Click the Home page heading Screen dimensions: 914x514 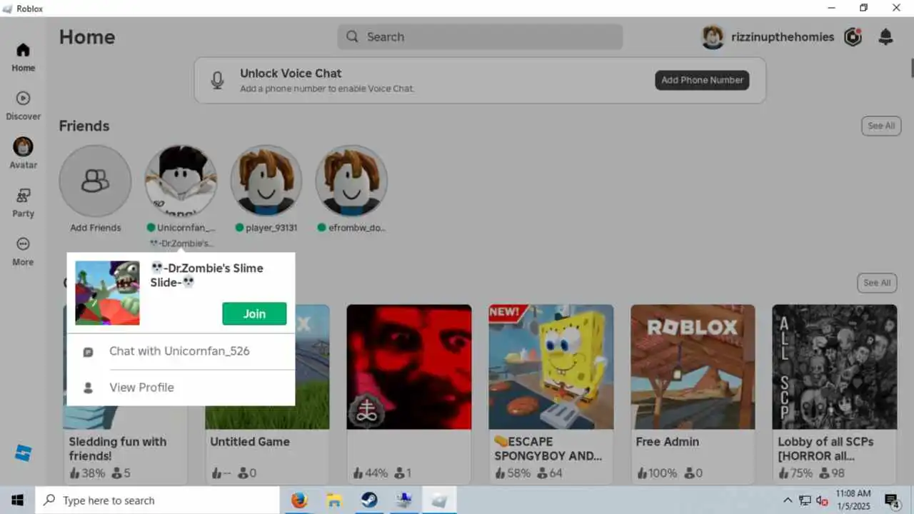point(87,37)
